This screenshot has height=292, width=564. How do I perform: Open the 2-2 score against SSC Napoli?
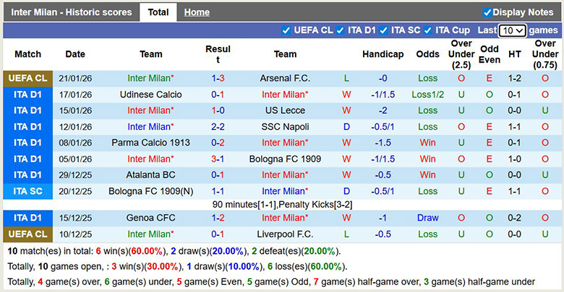pyautogui.click(x=218, y=127)
